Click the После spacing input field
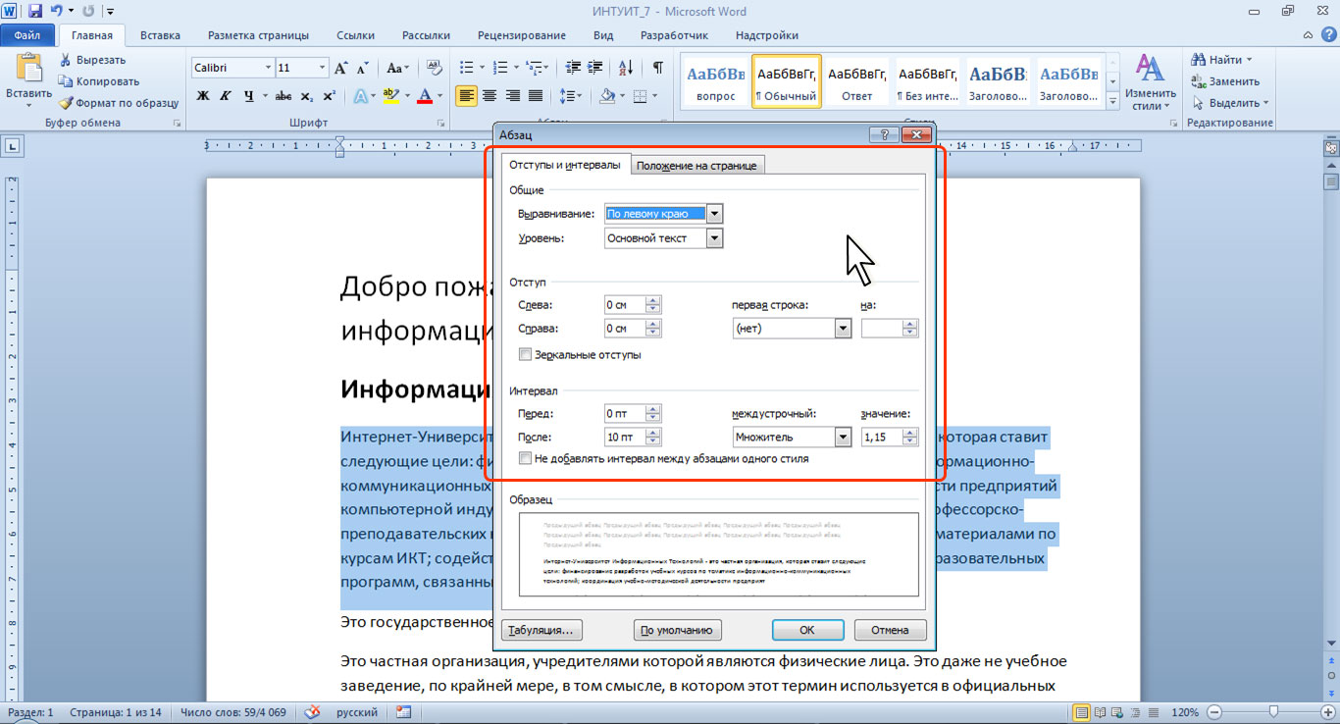Screen dimensions: 1340x724 (624, 437)
